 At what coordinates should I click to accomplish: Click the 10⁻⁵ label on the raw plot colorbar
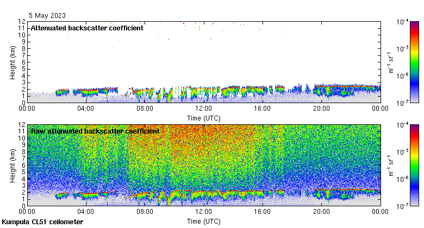coord(402,152)
